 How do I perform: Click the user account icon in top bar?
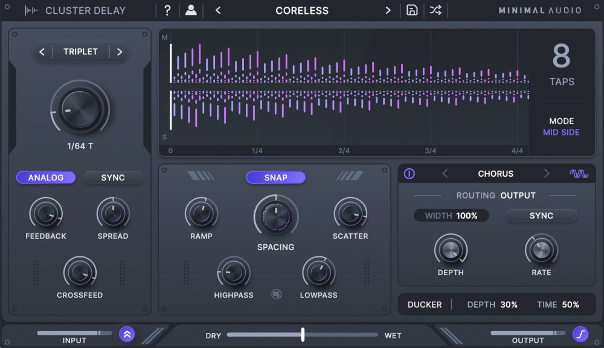click(x=191, y=10)
